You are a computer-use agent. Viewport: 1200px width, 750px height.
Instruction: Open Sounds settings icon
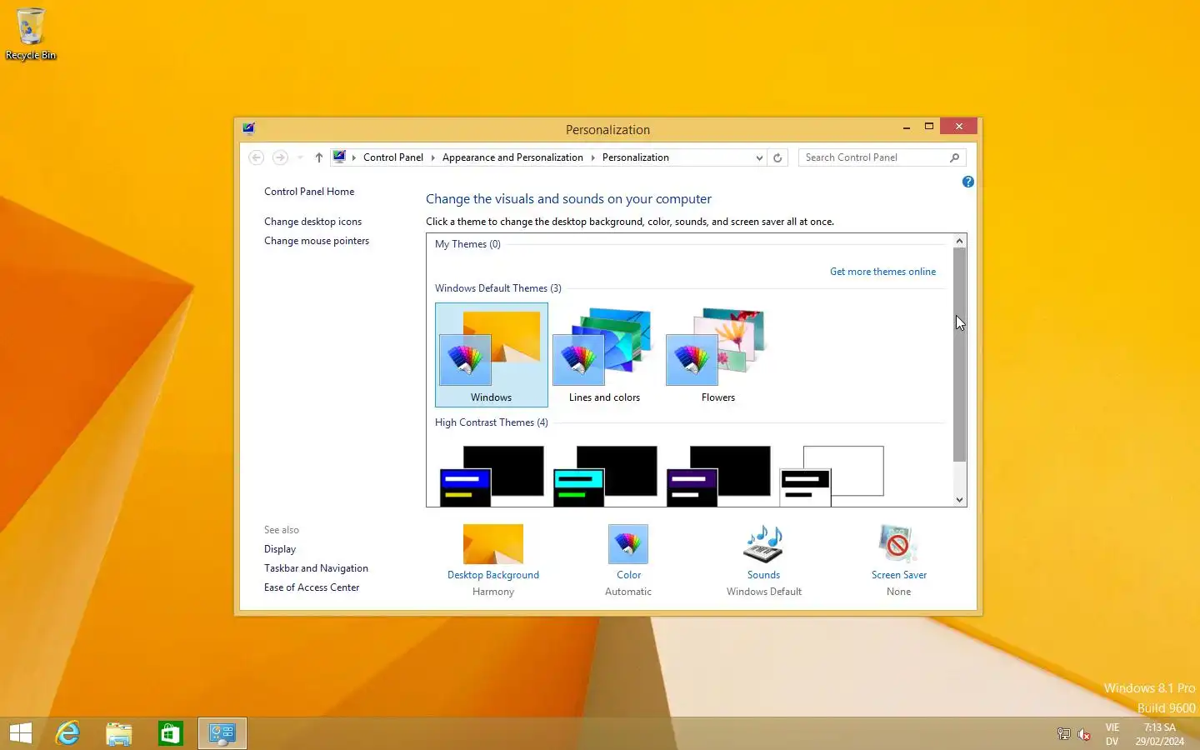tap(763, 544)
